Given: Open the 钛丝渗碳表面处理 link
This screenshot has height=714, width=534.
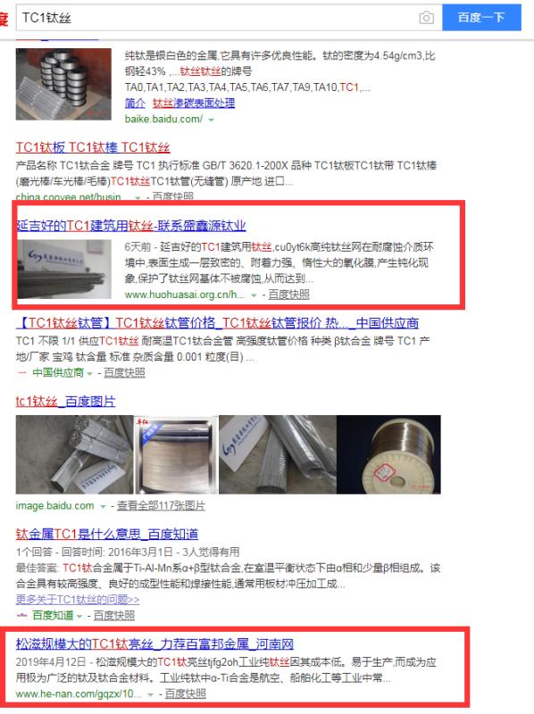Looking at the screenshot, I should point(194,103).
